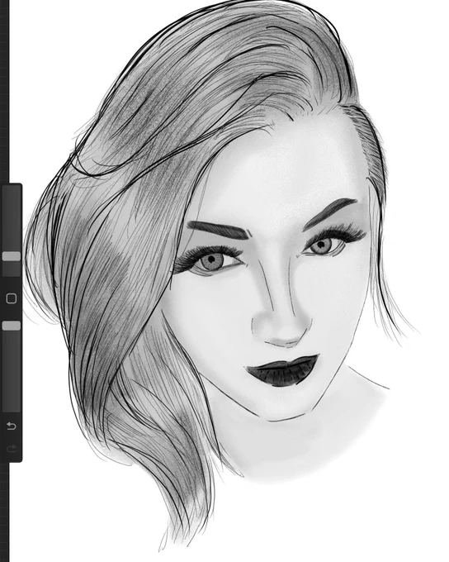Tap the greyed redo arrow in sidebar

point(12,449)
